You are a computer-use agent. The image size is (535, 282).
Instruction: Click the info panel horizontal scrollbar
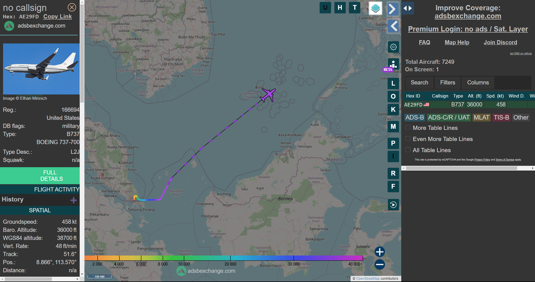(x=28, y=279)
